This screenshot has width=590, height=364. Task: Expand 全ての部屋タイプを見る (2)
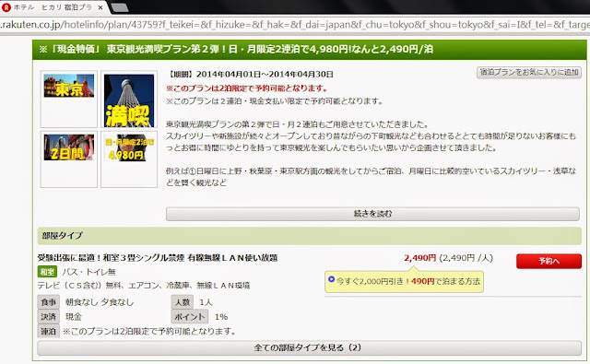click(x=310, y=347)
